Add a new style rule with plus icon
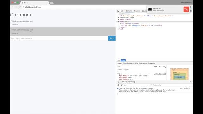 [164, 67]
